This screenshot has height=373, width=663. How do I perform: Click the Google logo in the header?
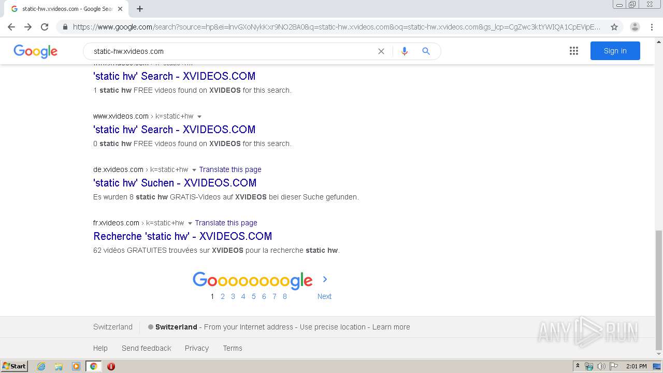click(35, 51)
